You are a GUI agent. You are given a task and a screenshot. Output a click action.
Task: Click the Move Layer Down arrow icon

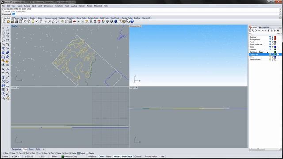click(x=262, y=30)
